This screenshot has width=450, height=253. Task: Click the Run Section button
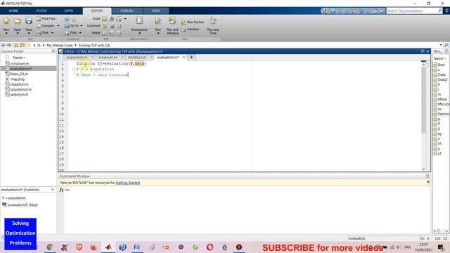coord(193,22)
